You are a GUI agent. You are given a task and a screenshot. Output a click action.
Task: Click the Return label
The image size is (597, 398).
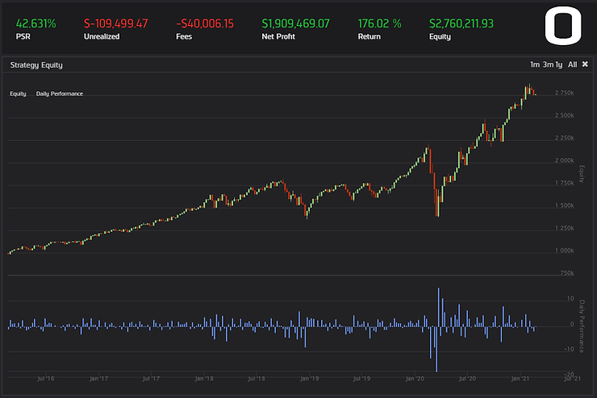(369, 36)
